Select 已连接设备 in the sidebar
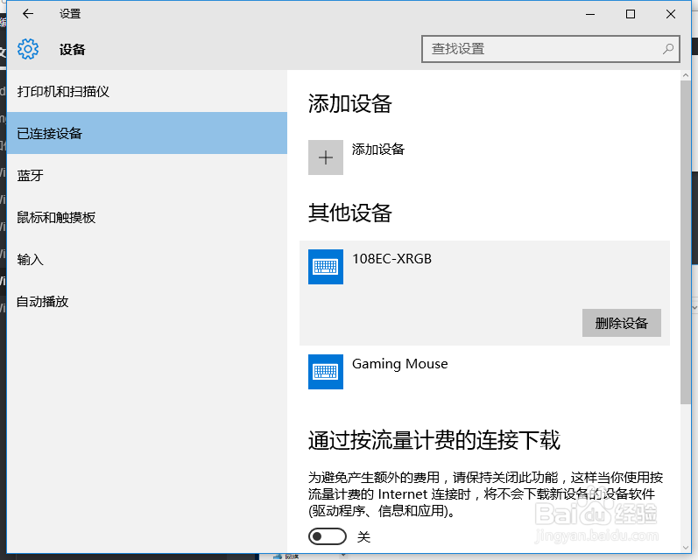 [x=147, y=134]
